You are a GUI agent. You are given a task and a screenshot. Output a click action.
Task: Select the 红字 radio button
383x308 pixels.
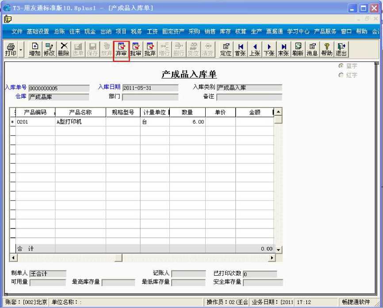[341, 75]
